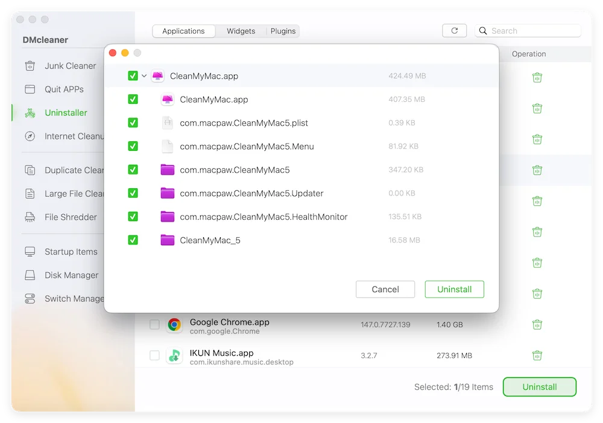This screenshot has width=603, height=423.
Task: Open the Switch Manager icon
Action: coord(30,299)
